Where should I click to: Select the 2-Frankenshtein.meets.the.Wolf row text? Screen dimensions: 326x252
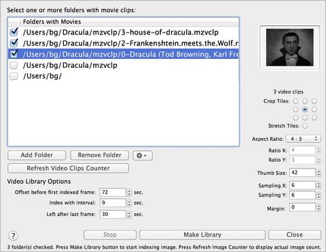click(130, 43)
